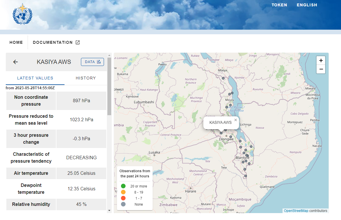
Task: Click the station marker under KASIYA AWS popup
Action: point(221,133)
